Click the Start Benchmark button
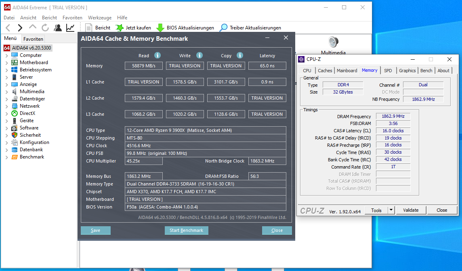462x271 pixels. (187, 230)
